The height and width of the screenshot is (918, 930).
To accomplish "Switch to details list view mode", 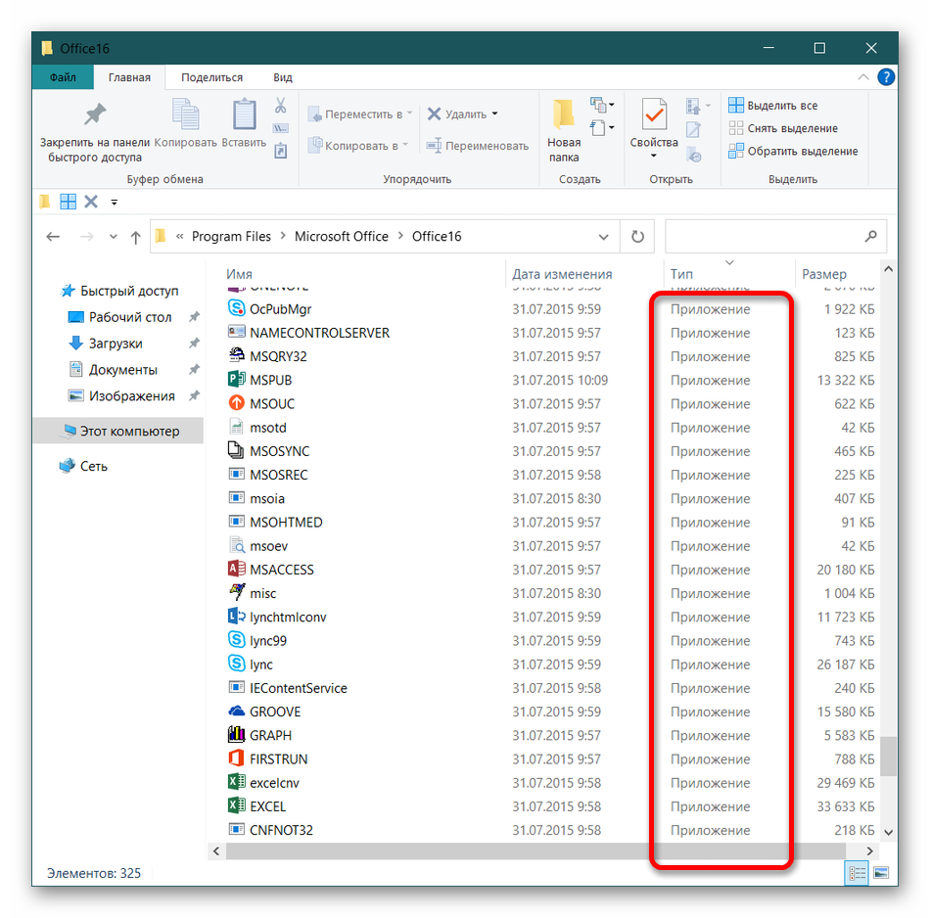I will tap(857, 873).
